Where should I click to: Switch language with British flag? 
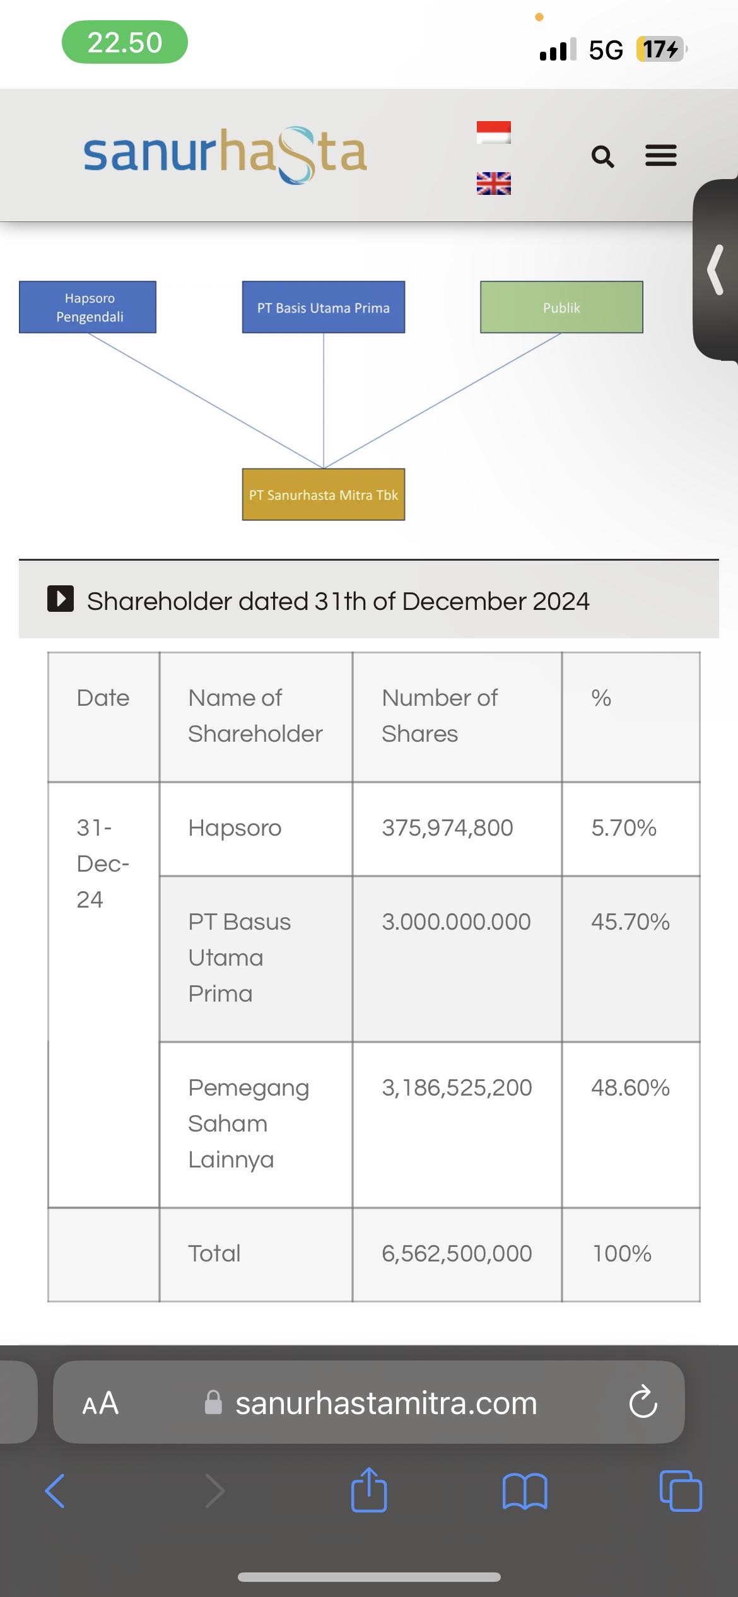(x=493, y=184)
